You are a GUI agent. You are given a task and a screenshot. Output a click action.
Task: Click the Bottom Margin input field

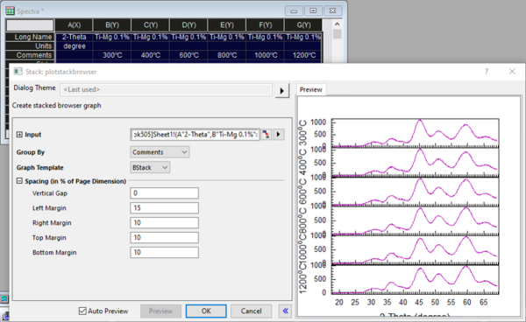165,252
